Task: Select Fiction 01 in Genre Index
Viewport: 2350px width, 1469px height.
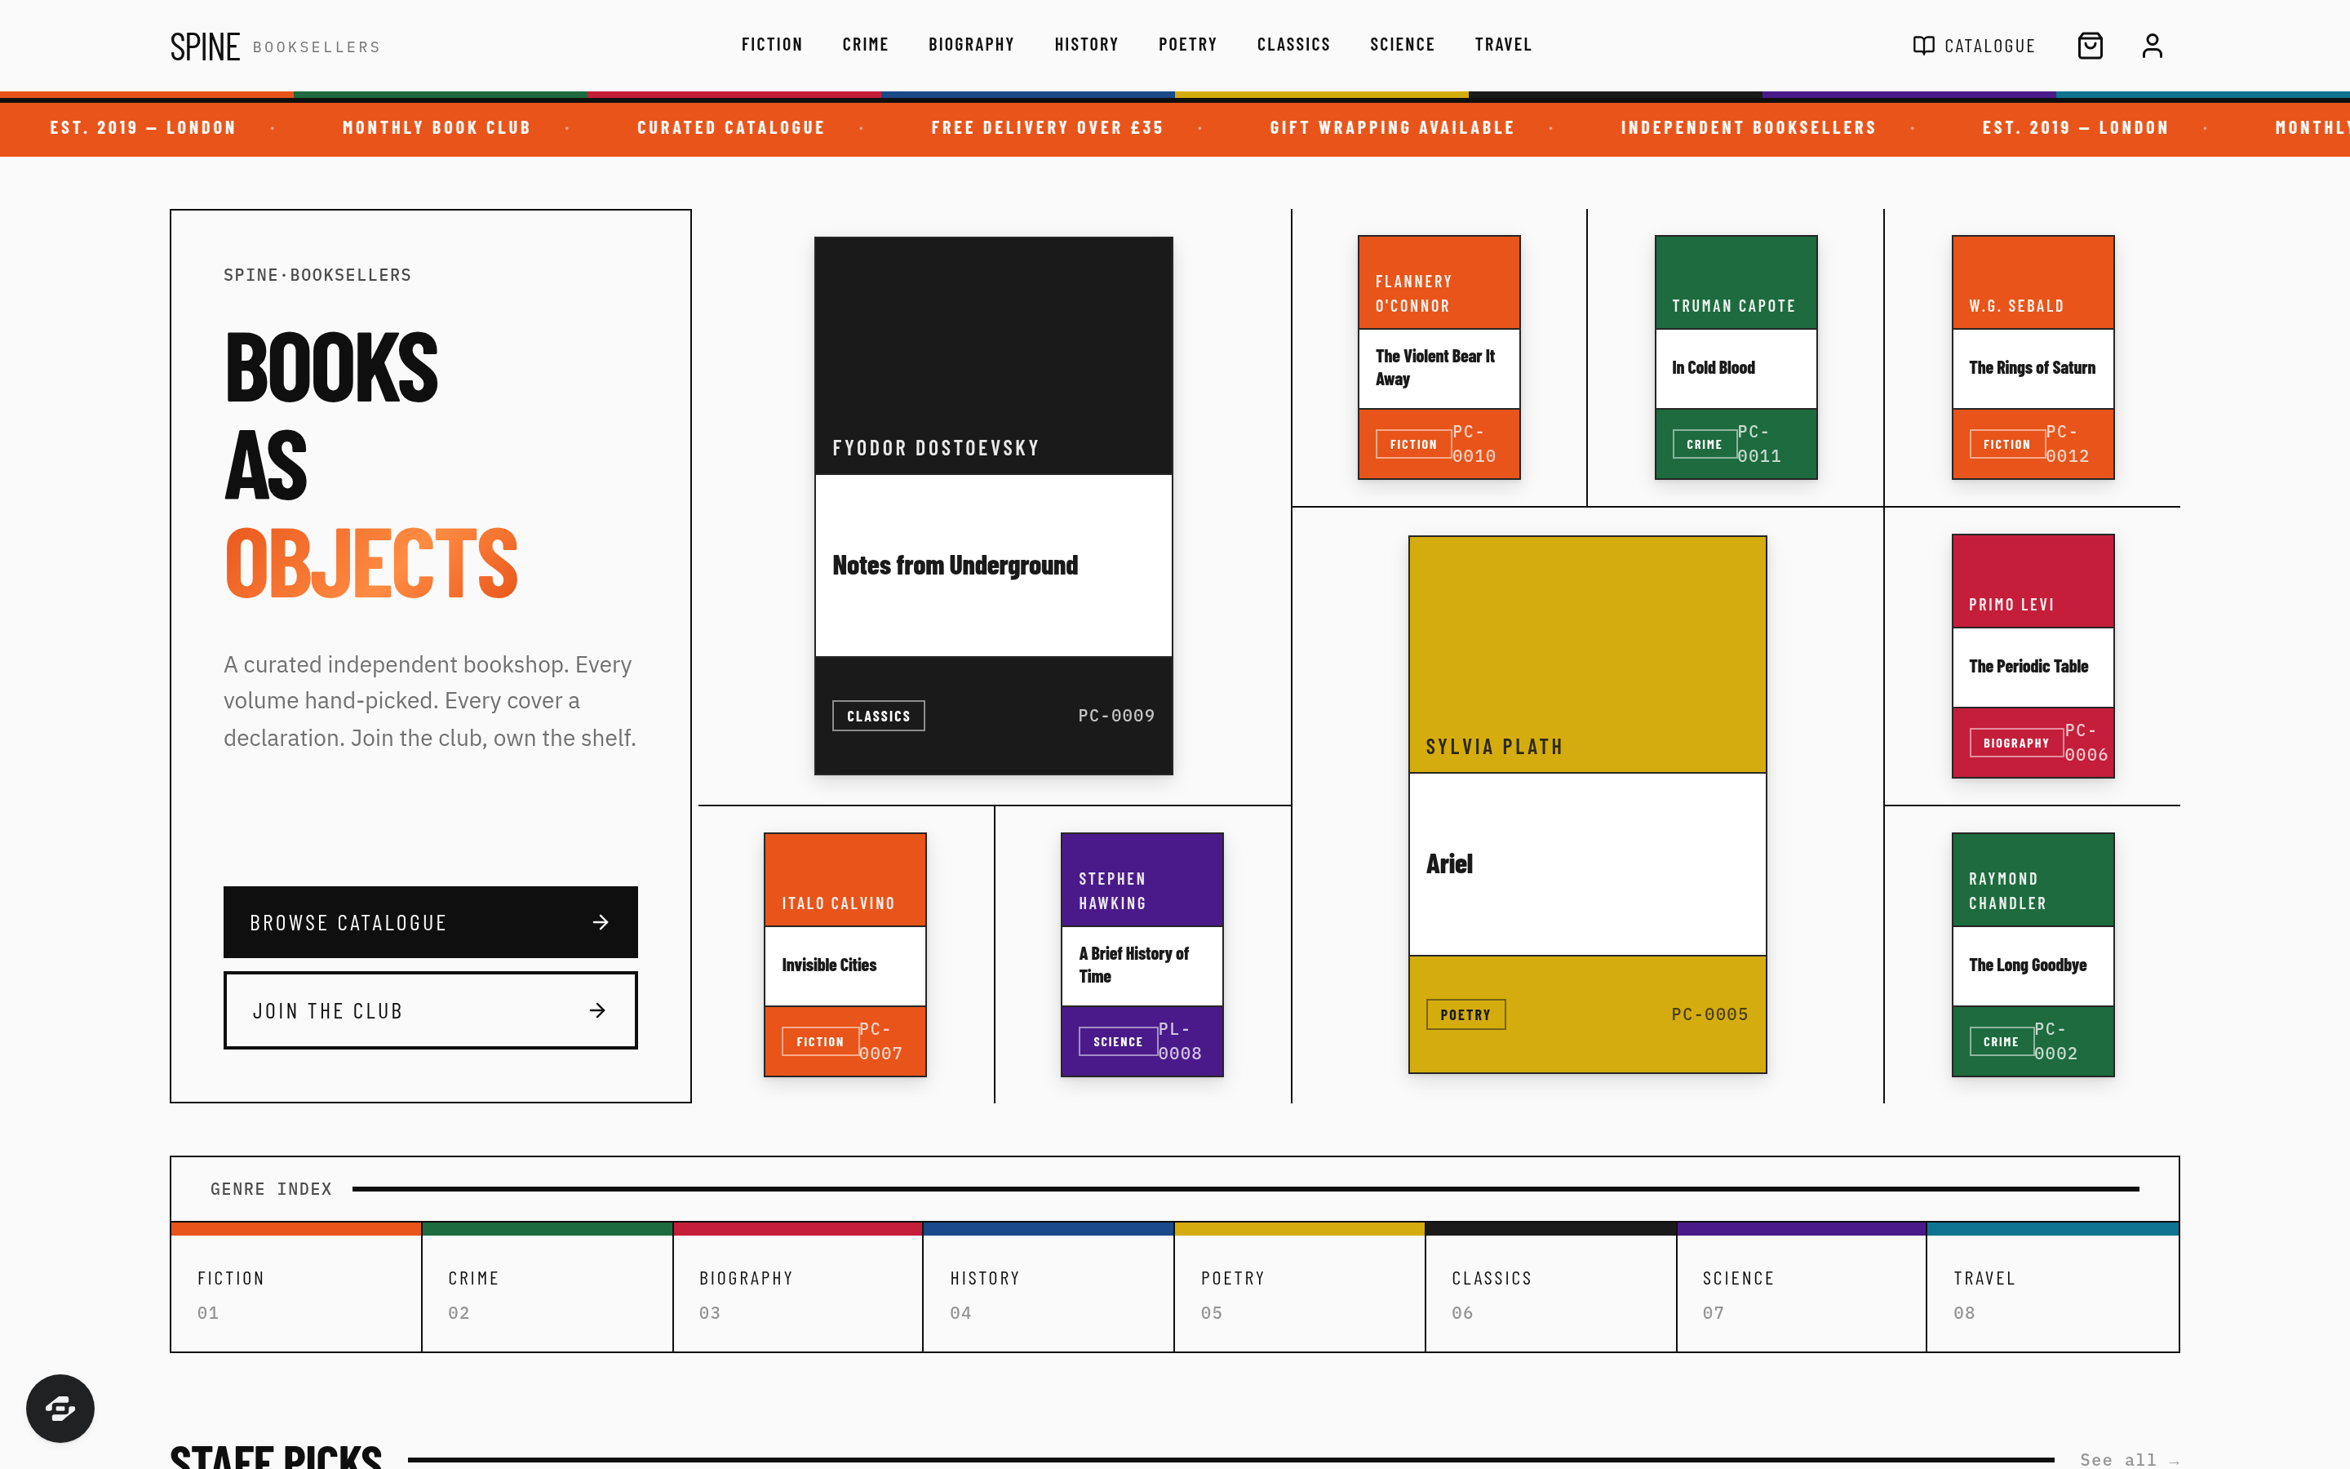Action: (296, 1287)
